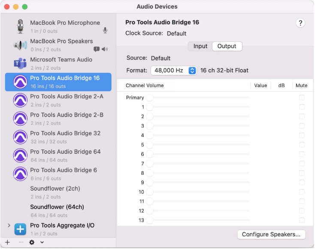Click the Pro Tools Audio Bridge 6 icon
Screen dimensions: 315x249
tap(20, 174)
